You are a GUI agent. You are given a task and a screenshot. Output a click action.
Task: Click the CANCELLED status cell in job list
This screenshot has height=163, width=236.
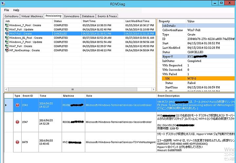(x=67, y=33)
